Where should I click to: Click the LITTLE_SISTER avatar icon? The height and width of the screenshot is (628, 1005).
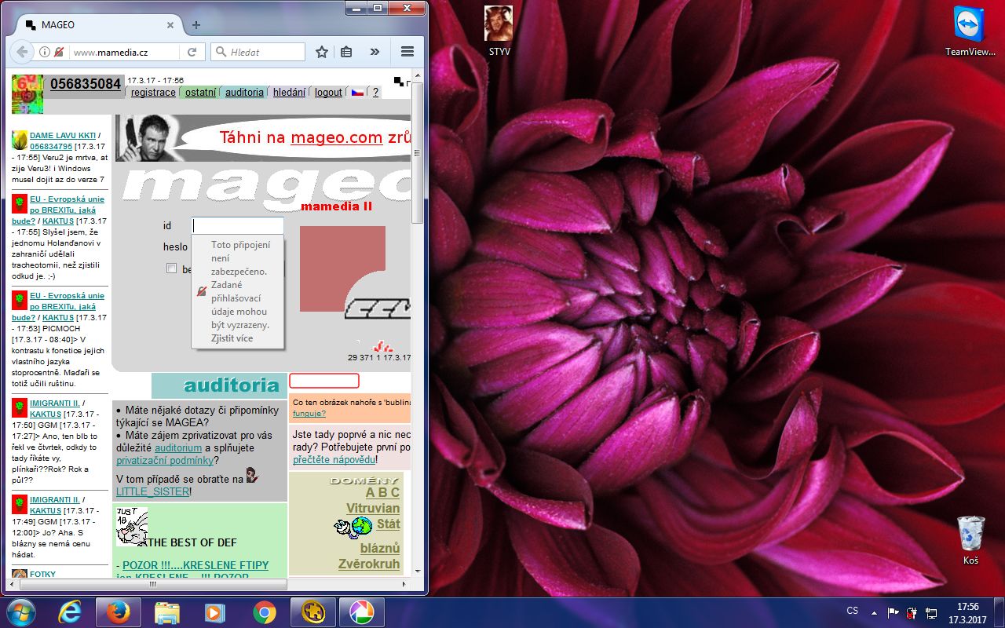(252, 475)
